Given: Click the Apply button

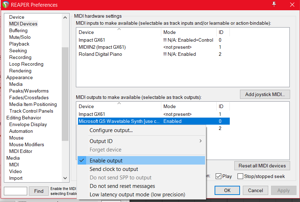Looking at the screenshot, I should 283,190.
